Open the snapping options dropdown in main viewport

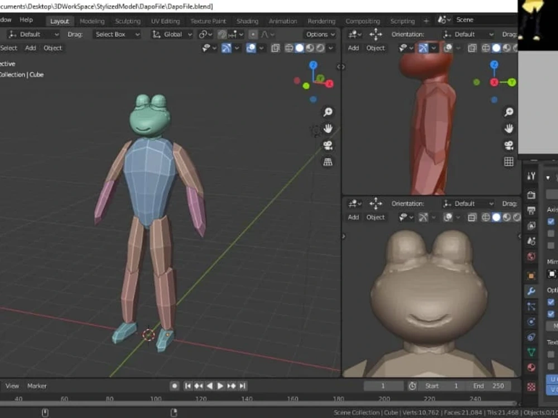pos(236,35)
